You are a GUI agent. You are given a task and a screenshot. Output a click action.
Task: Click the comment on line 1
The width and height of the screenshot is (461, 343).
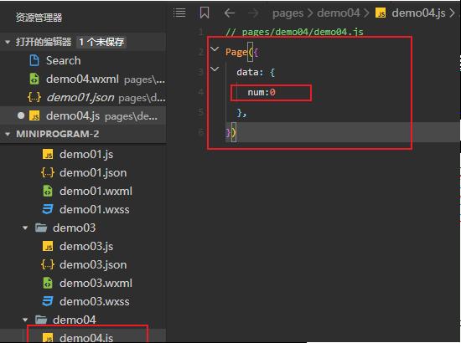pyautogui.click(x=294, y=32)
